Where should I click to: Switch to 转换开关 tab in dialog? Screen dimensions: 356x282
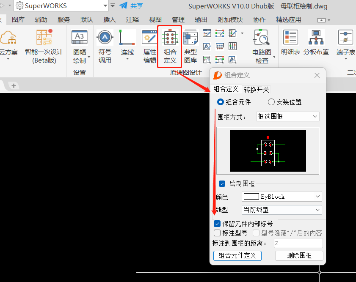click(x=257, y=90)
